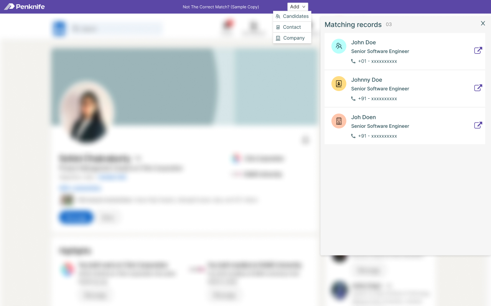Click the Contact menu icon
The width and height of the screenshot is (491, 306).
pos(278,27)
